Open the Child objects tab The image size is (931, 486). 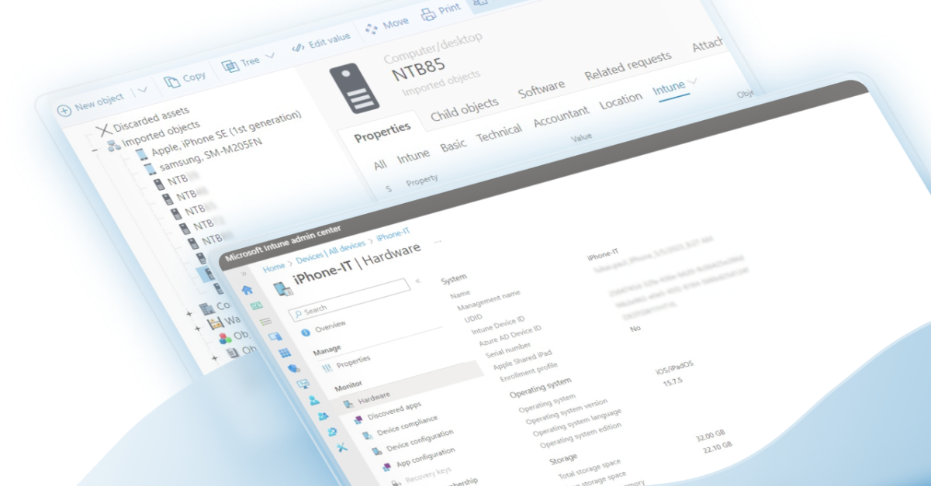pyautogui.click(x=465, y=112)
